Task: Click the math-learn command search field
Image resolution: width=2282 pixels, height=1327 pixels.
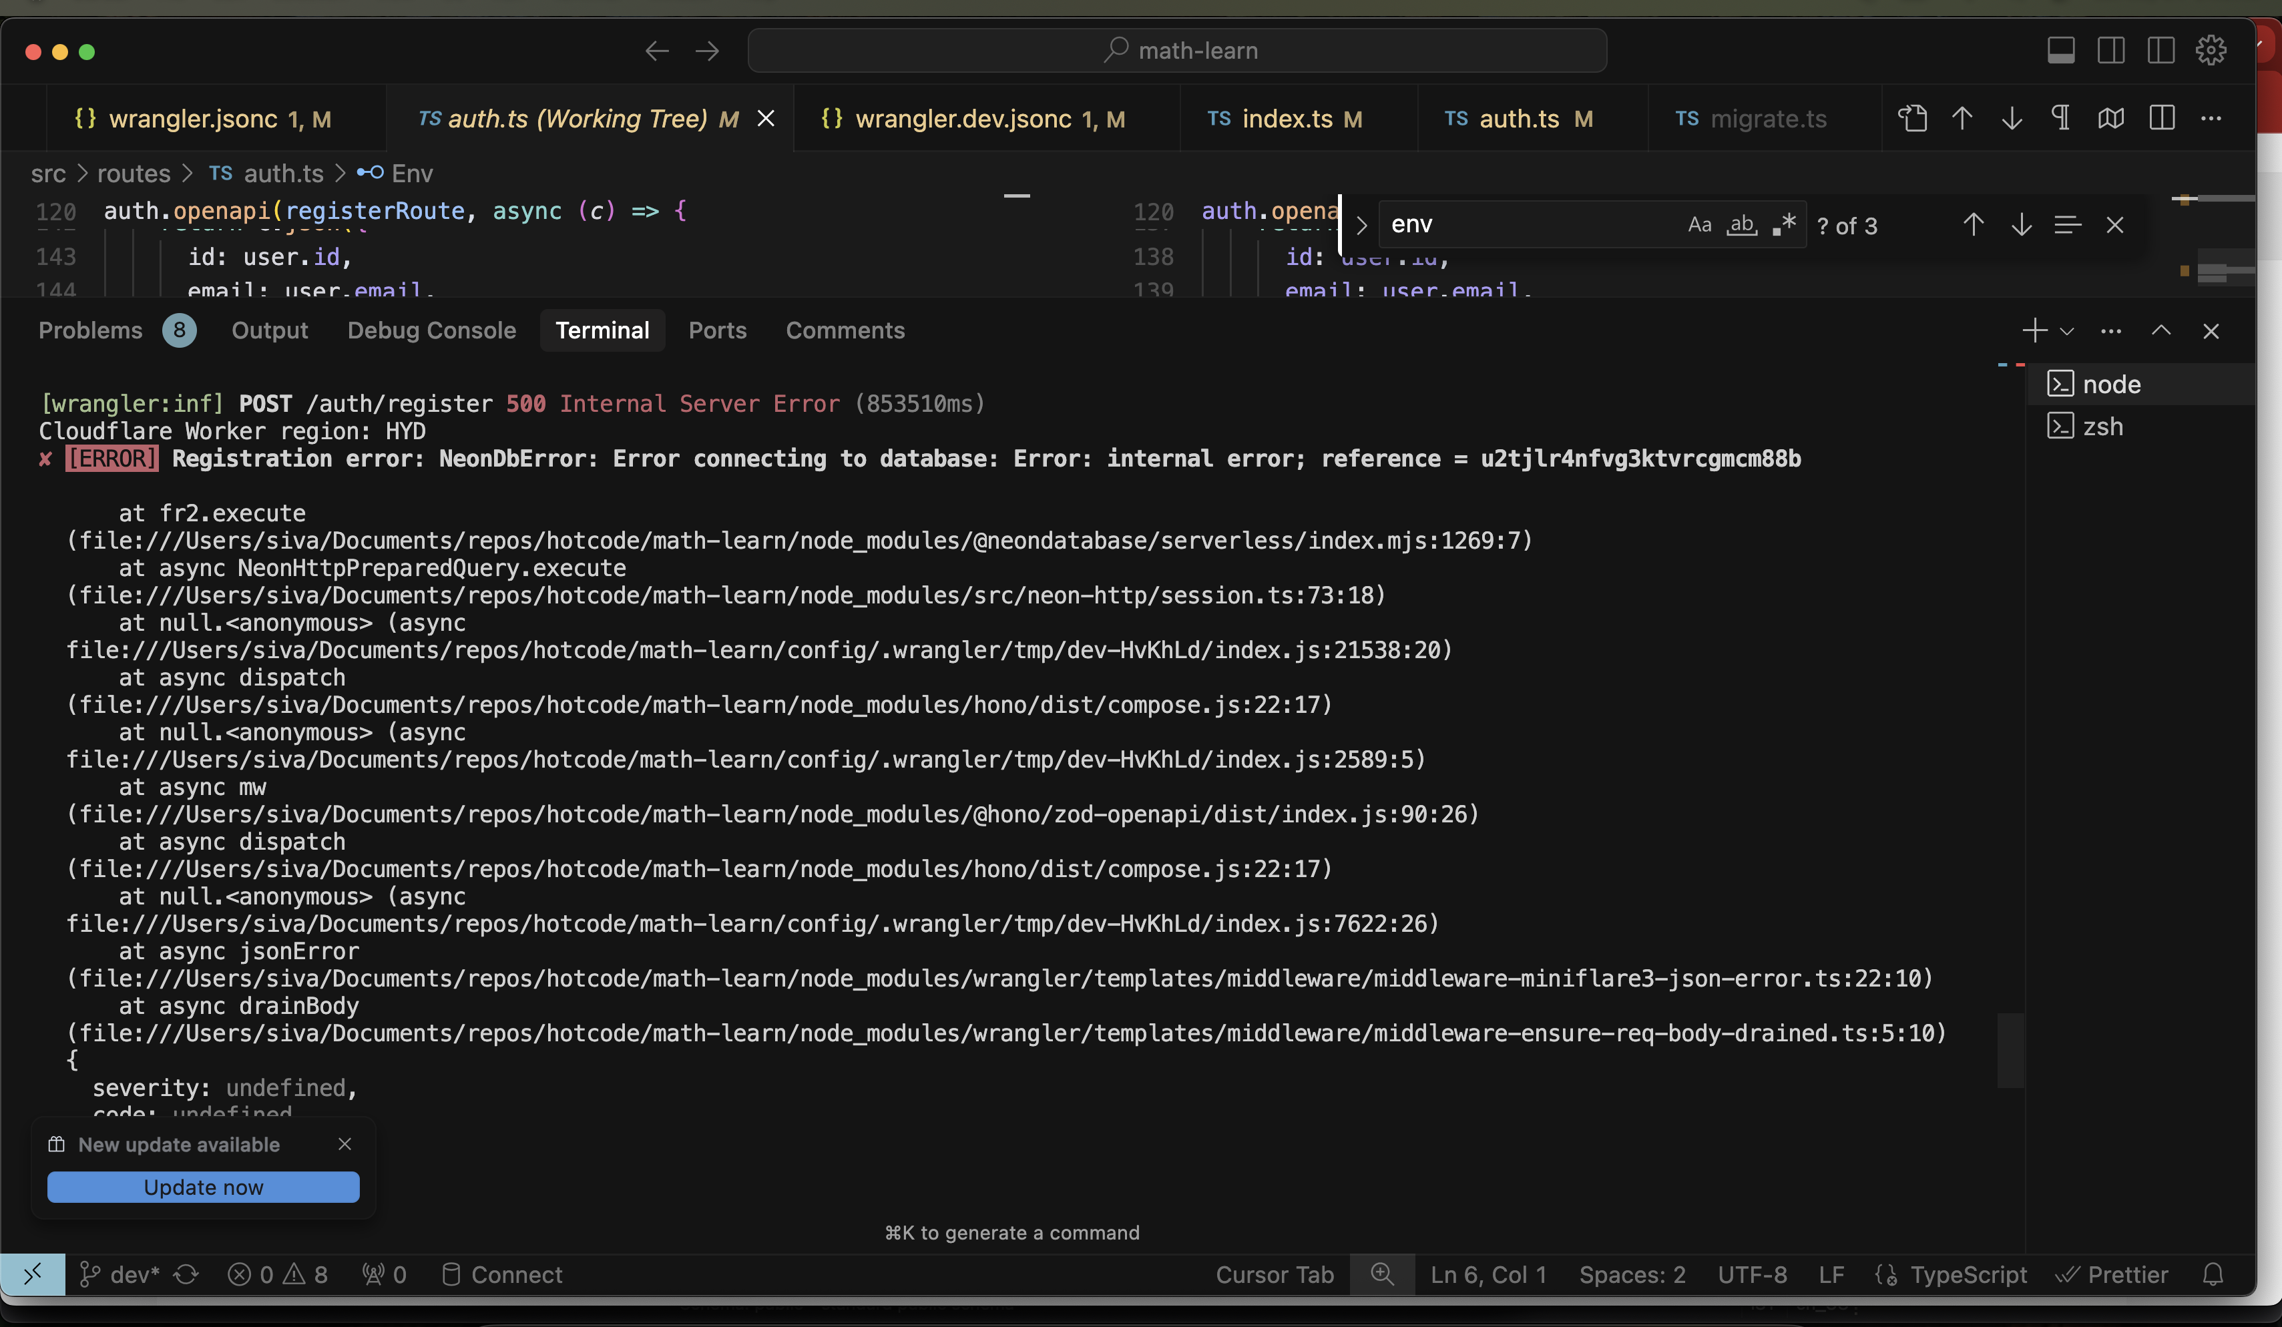Action: tap(1177, 51)
